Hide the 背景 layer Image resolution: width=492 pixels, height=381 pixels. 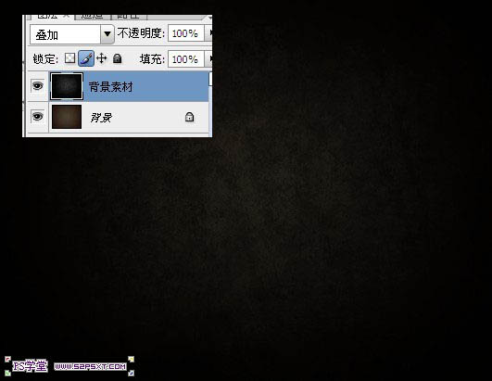click(x=38, y=117)
